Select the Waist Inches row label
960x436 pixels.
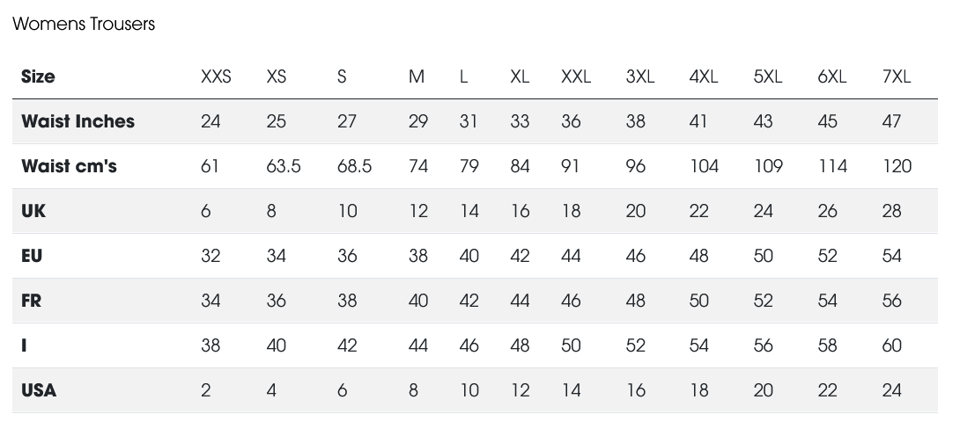(78, 121)
